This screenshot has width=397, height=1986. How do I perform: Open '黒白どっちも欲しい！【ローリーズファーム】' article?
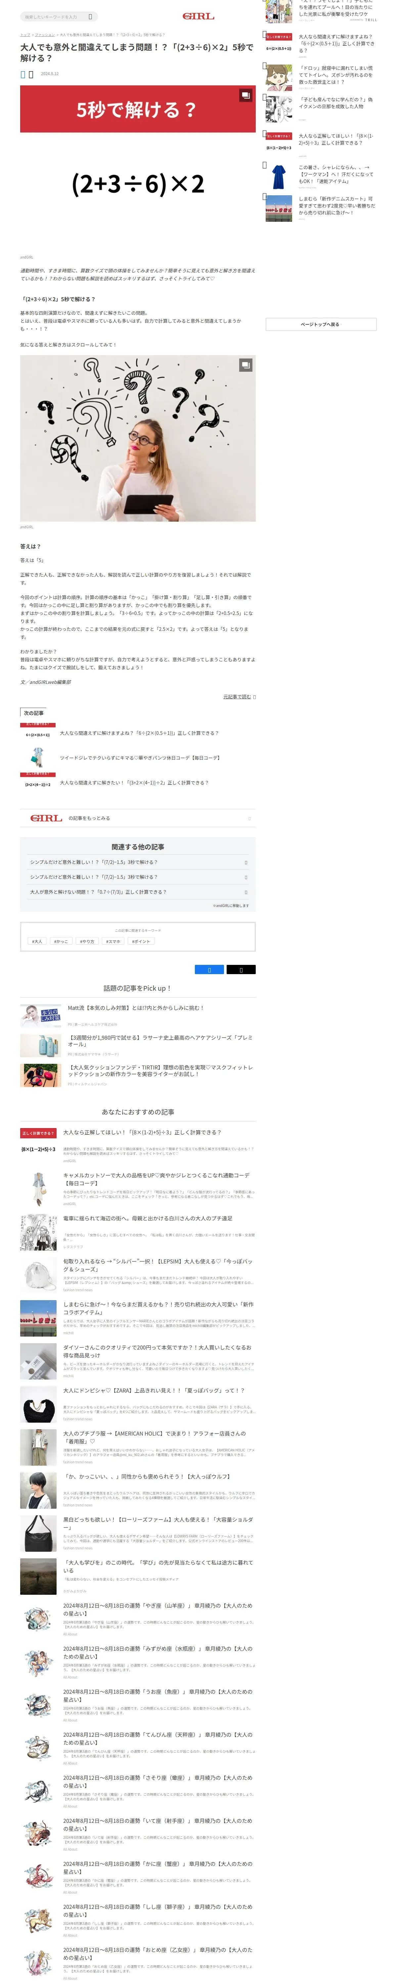pos(158,1523)
